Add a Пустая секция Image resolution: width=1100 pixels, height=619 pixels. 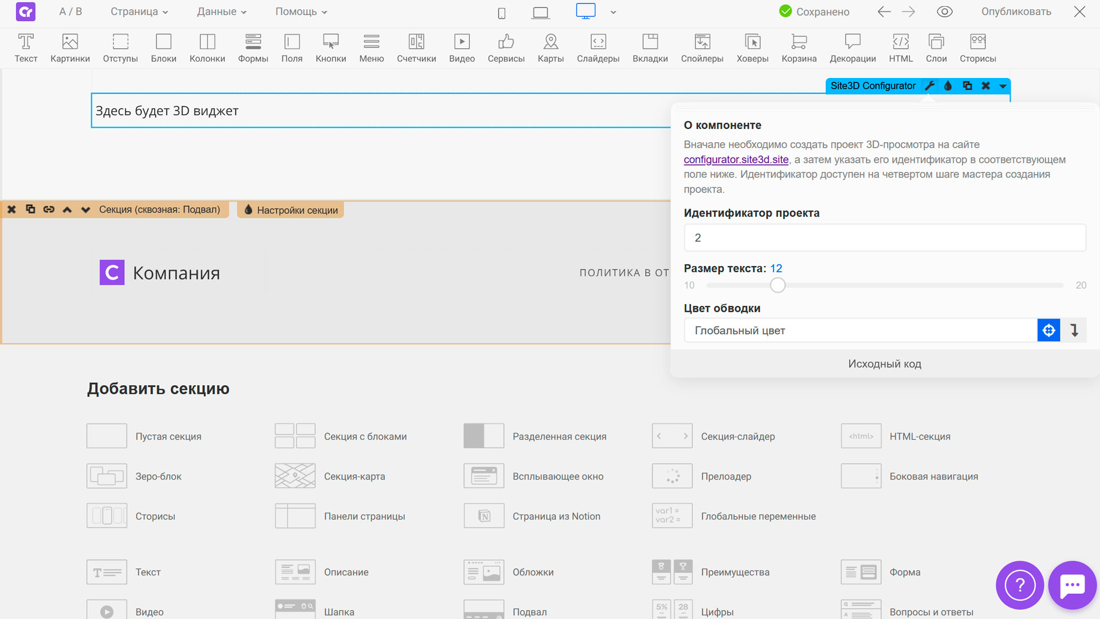[144, 436]
